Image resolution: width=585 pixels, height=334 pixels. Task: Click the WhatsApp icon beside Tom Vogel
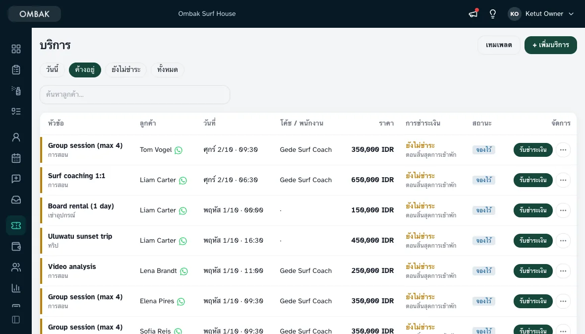178,150
